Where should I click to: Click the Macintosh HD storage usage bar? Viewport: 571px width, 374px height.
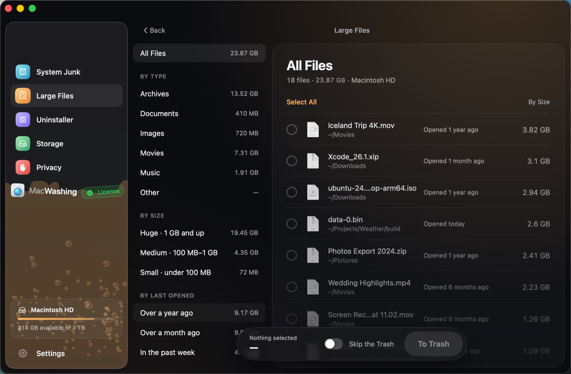click(x=66, y=319)
